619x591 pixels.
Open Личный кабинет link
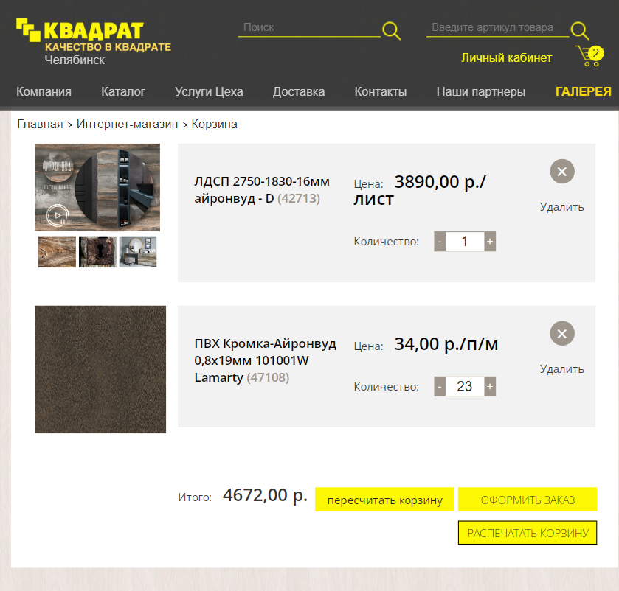click(x=507, y=58)
